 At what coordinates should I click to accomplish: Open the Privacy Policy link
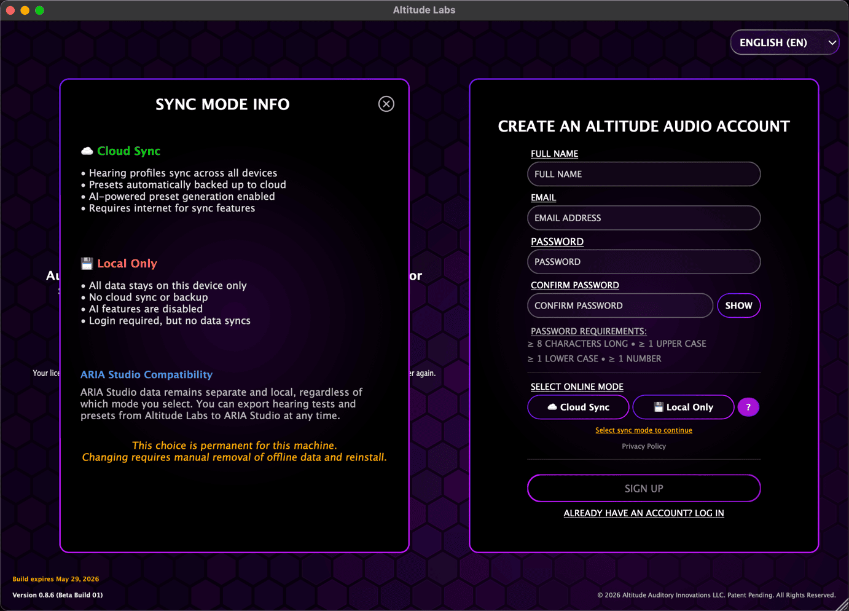coord(643,446)
